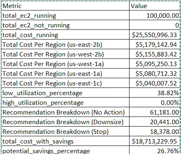Select the $25,550,996.33 cell
The height and width of the screenshot is (154, 181).
tap(154, 35)
